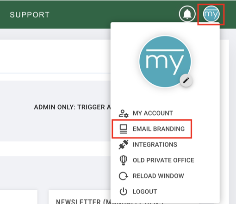Click the Admin Only trigger section text
Image resolution: width=236 pixels, height=204 pixels.
(x=72, y=107)
